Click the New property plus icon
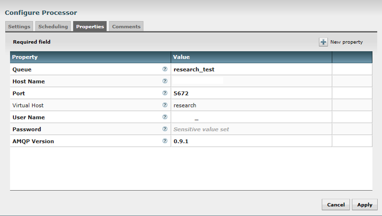This screenshot has width=382, height=216. click(324, 42)
